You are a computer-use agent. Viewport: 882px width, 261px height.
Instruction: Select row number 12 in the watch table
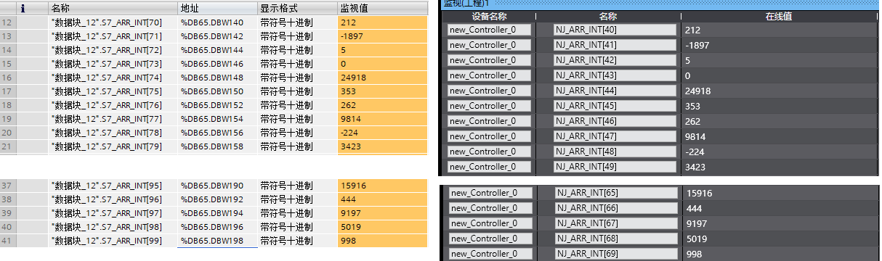click(8, 22)
